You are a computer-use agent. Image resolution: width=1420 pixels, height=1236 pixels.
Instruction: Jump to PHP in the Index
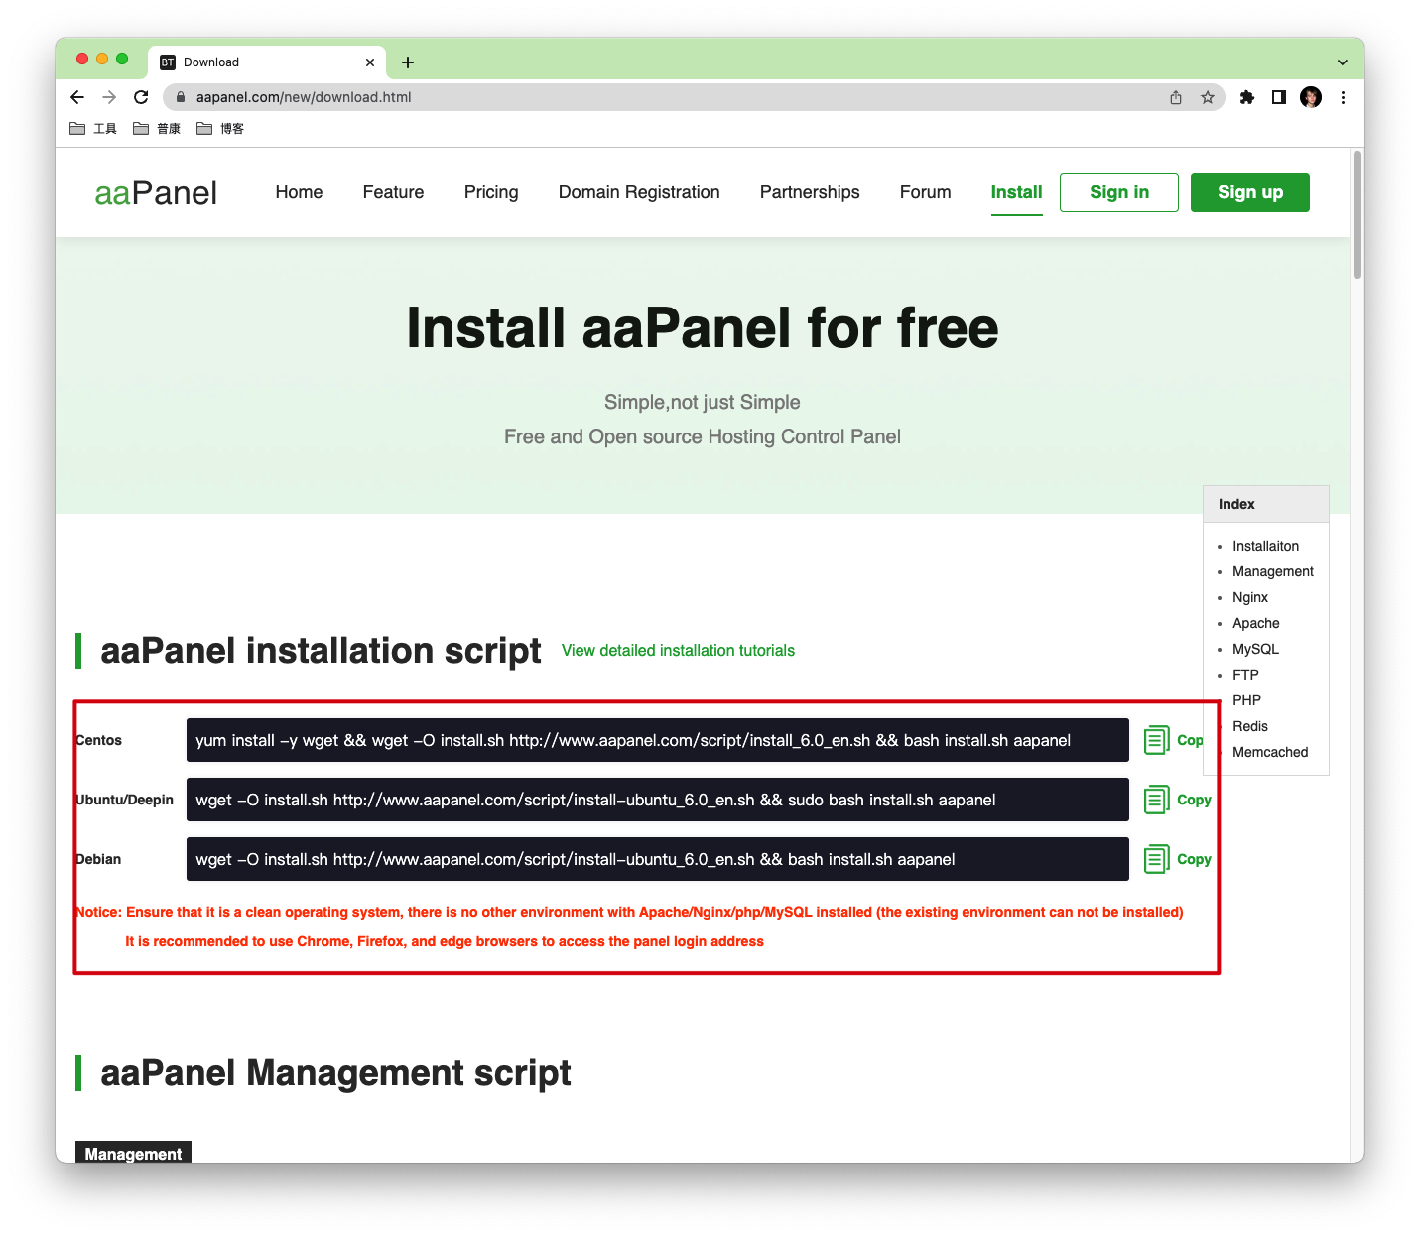coord(1246,700)
